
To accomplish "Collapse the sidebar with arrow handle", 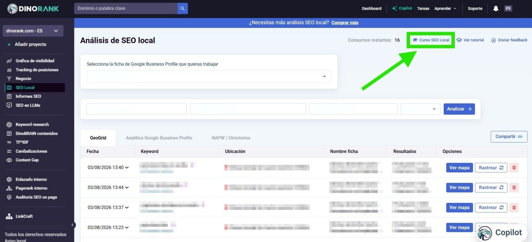I will (73, 225).
